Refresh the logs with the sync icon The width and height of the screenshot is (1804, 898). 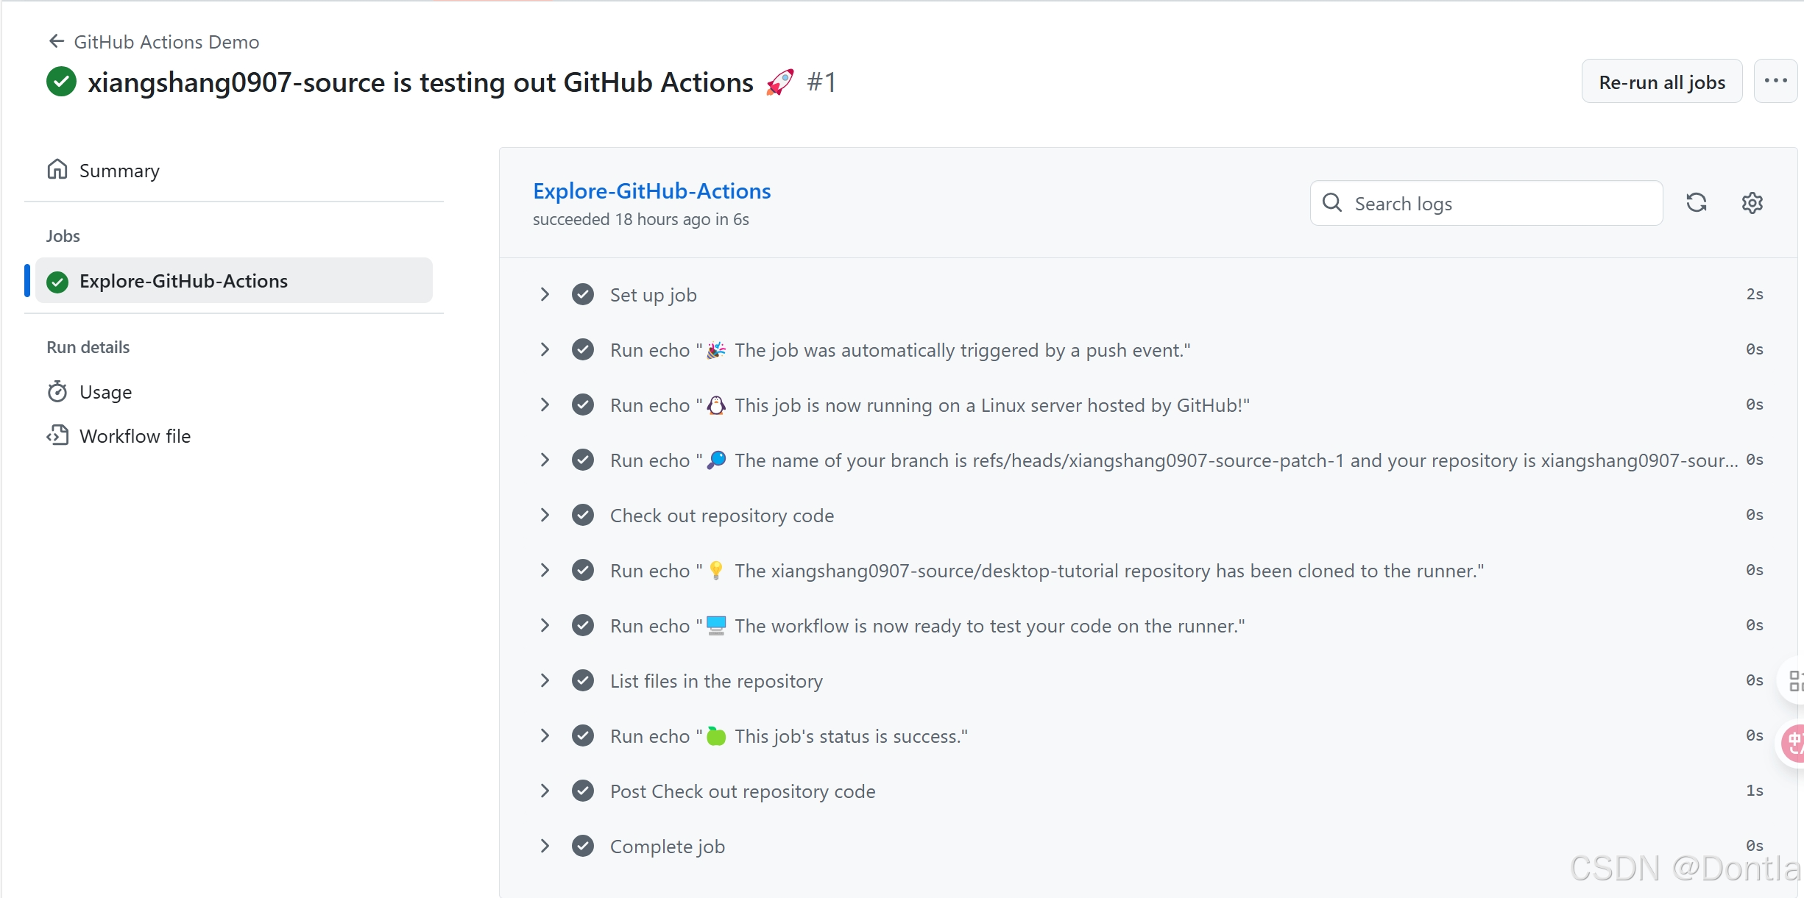1697,202
